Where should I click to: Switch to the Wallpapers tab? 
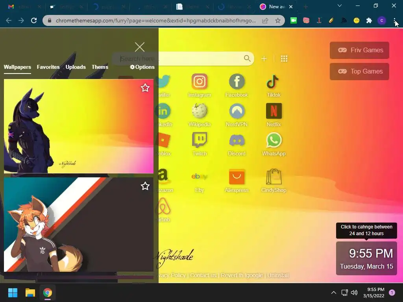[17, 67]
